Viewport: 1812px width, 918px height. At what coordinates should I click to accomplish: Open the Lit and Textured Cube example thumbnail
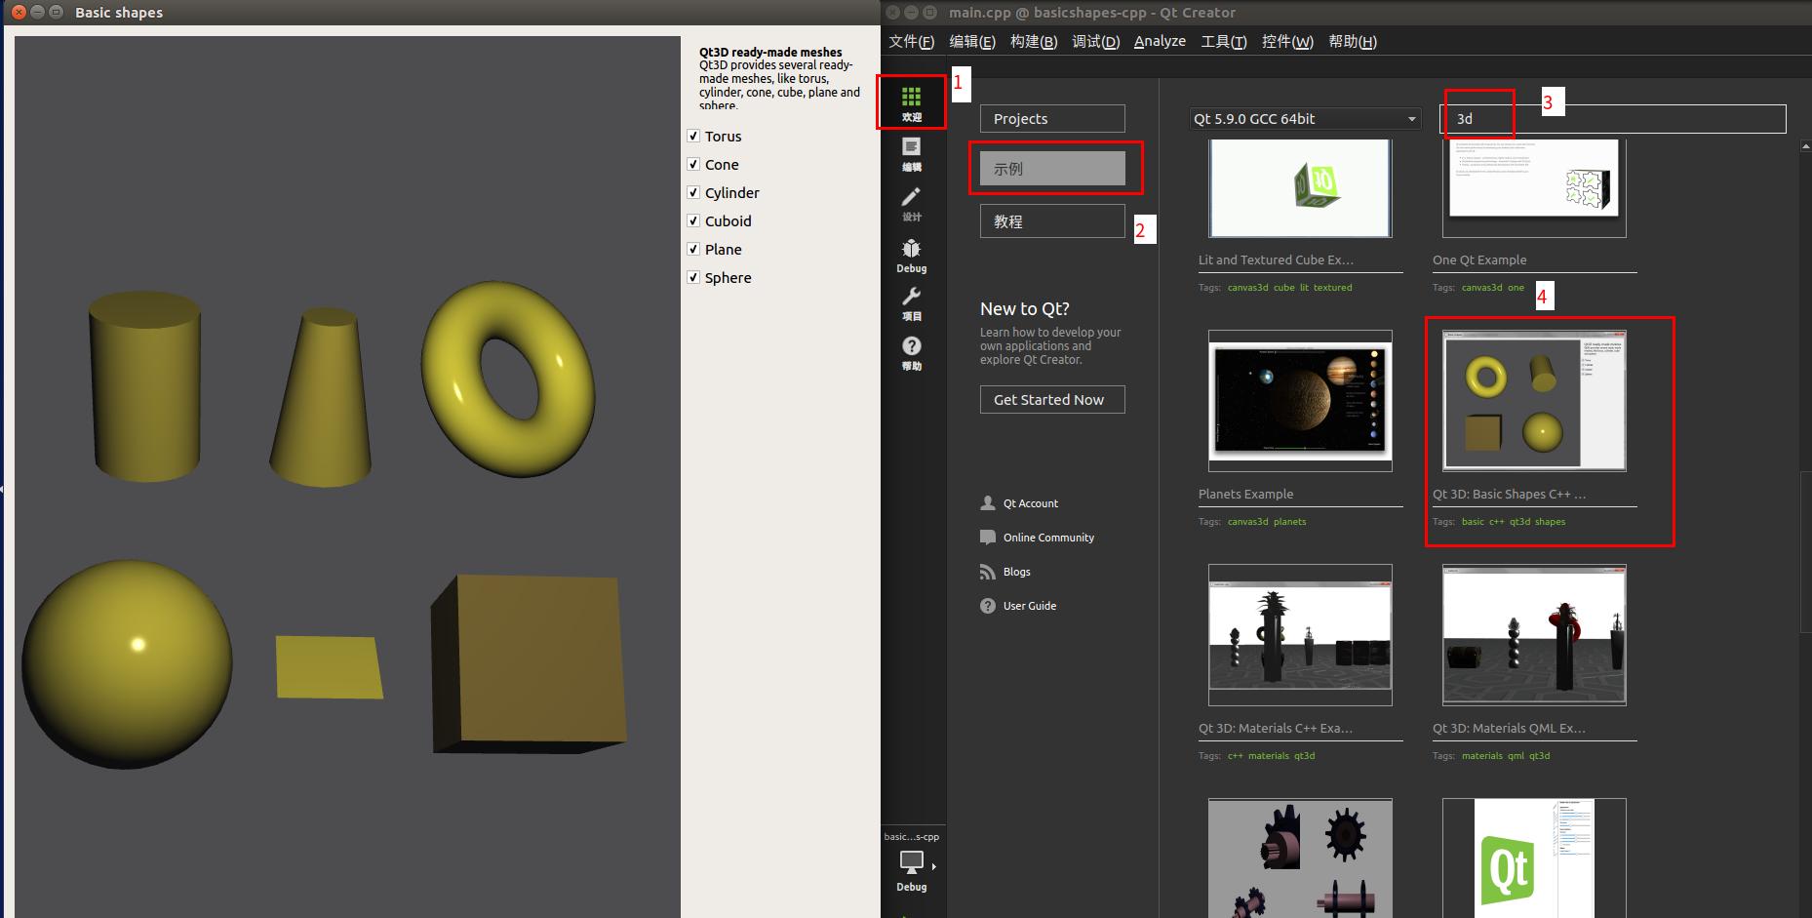(x=1300, y=188)
